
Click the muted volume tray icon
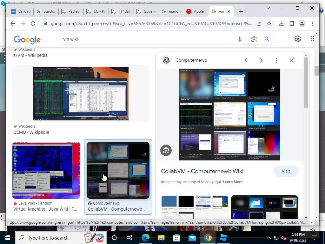[284, 238]
